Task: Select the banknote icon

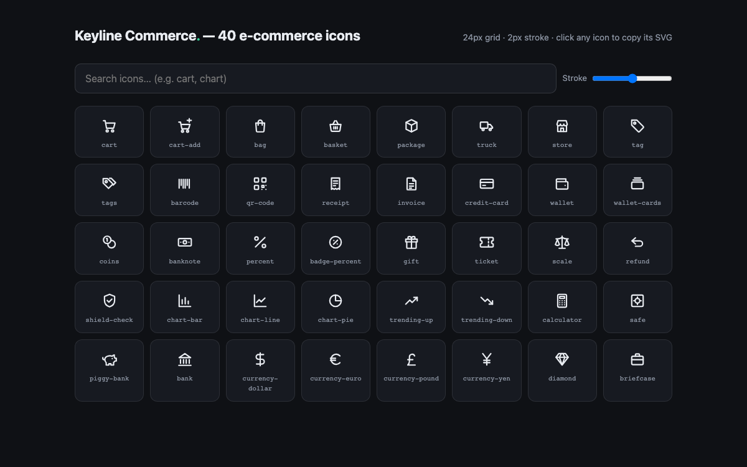Action: click(185, 248)
